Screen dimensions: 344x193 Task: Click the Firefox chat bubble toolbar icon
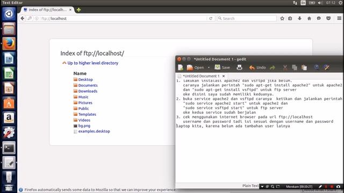click(319, 18)
